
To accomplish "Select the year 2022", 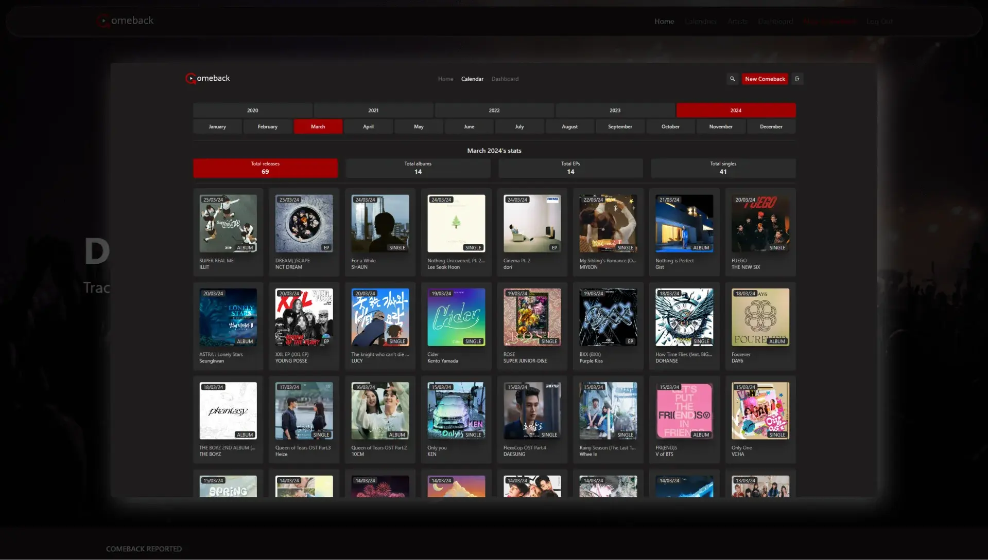I will coord(494,110).
